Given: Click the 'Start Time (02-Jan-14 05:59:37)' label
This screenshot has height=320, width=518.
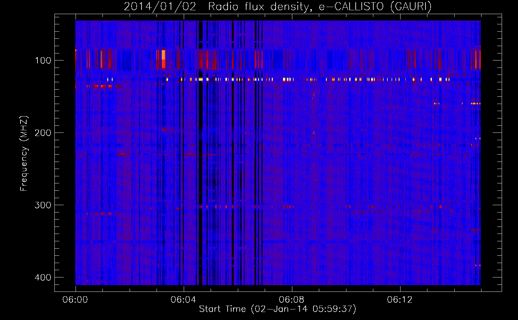Looking at the screenshot, I should click(278, 309).
